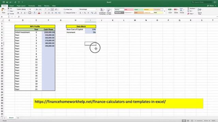Viewport: 218px width, 122px height.
Task: Apply the Bad cell style
Action: point(129,9)
